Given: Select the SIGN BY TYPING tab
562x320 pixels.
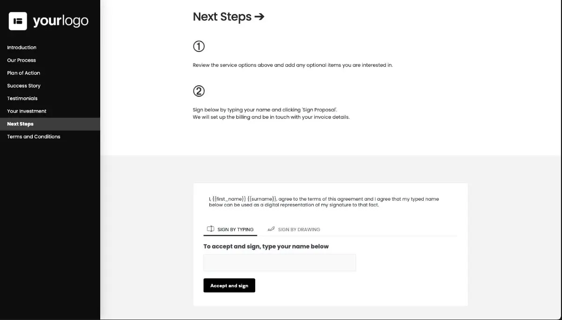Looking at the screenshot, I should click(235, 229).
